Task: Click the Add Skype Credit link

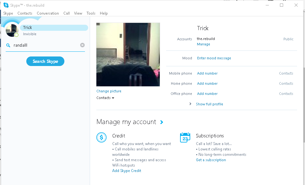Action: point(127,171)
